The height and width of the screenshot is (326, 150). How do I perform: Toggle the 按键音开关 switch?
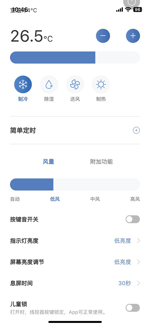(x=132, y=219)
